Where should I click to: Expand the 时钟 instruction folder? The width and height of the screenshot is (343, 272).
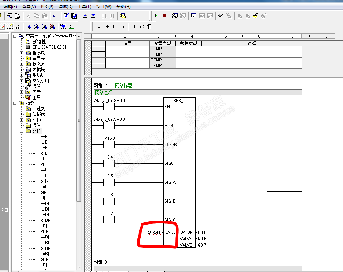(21, 120)
